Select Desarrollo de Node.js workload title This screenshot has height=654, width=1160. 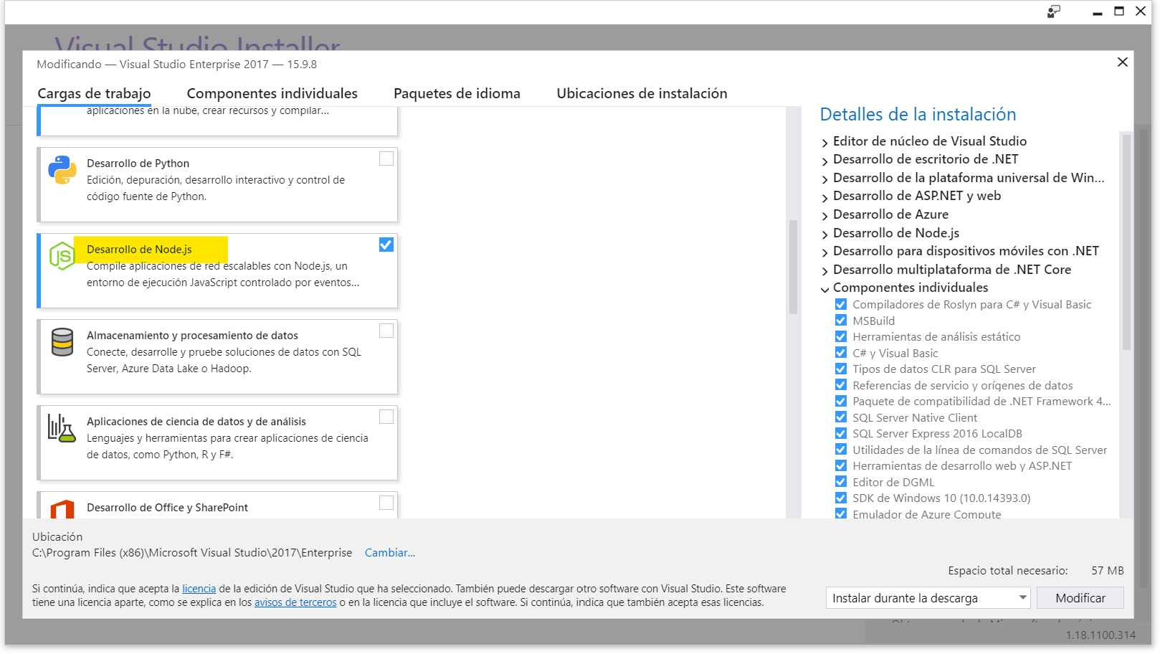[139, 250]
